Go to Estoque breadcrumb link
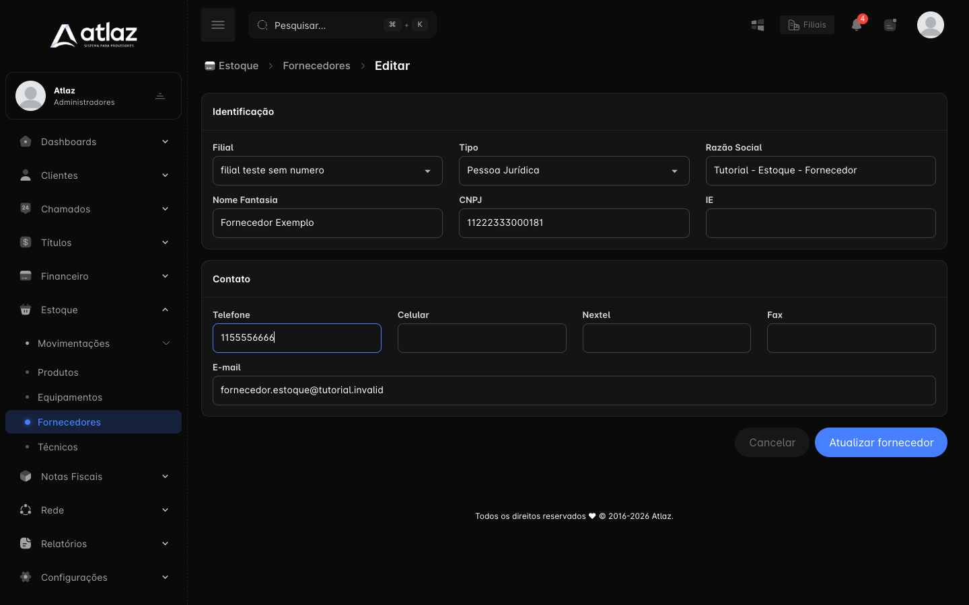The image size is (969, 605). 231,66
